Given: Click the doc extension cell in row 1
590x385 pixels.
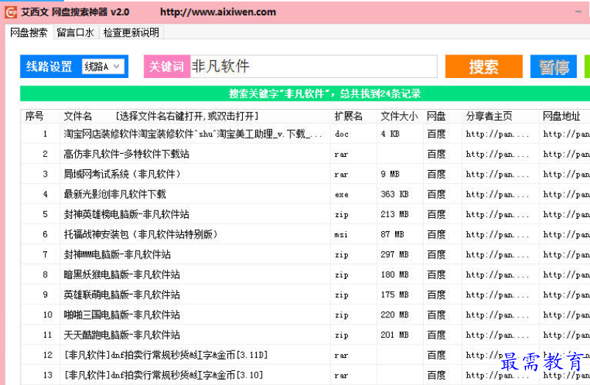Looking at the screenshot, I should [x=341, y=134].
